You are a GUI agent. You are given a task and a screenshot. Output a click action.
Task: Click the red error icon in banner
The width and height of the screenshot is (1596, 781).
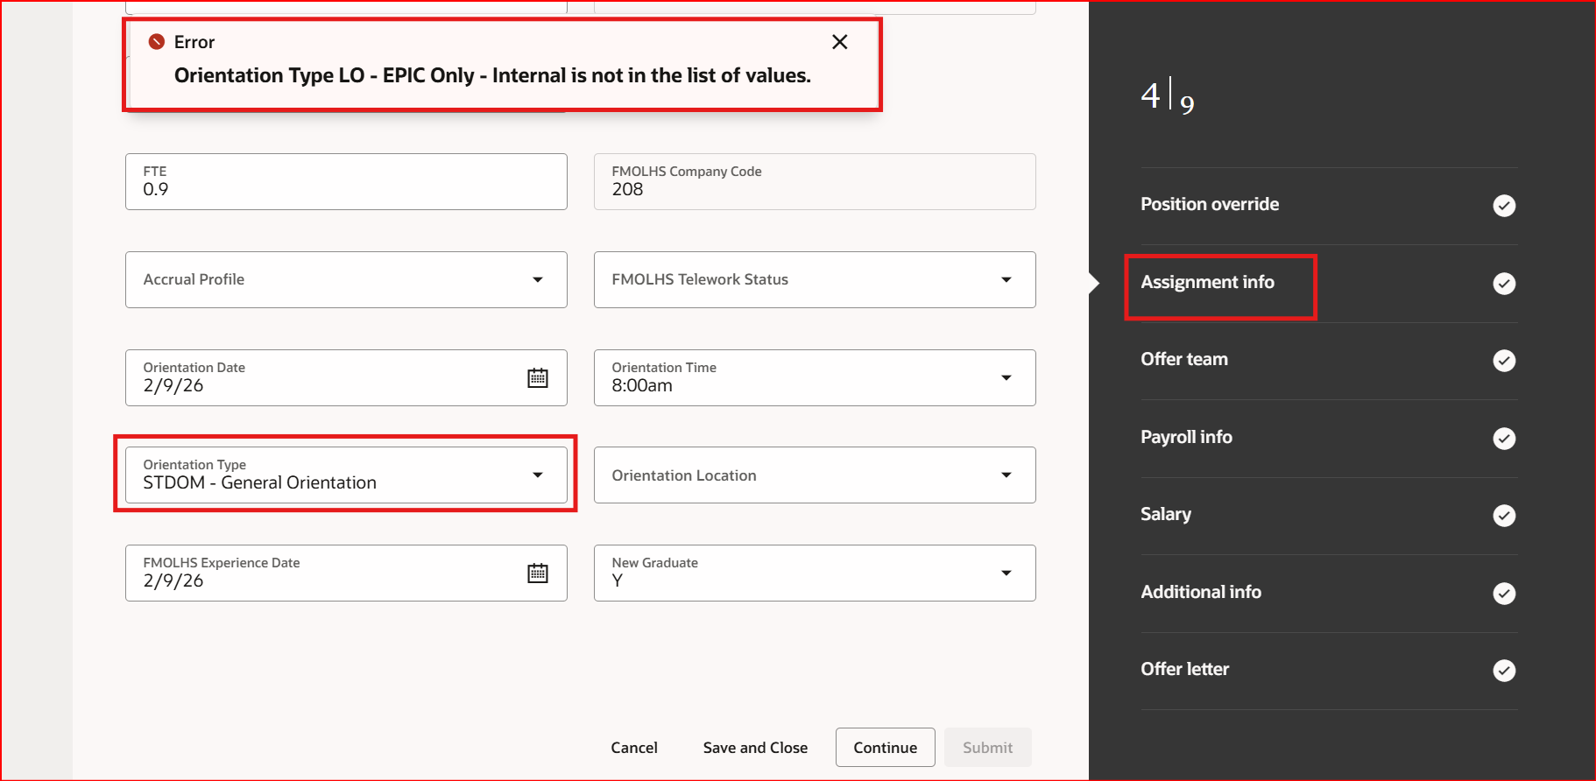(157, 42)
